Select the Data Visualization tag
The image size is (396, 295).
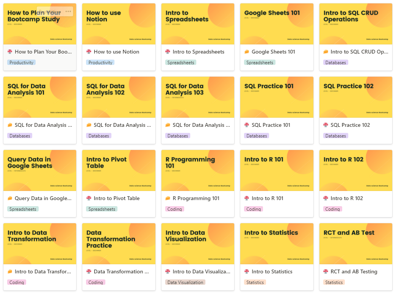pyautogui.click(x=185, y=282)
